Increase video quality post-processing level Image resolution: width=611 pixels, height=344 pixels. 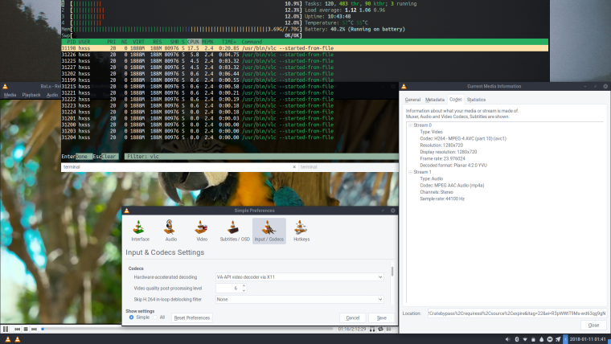point(244,286)
